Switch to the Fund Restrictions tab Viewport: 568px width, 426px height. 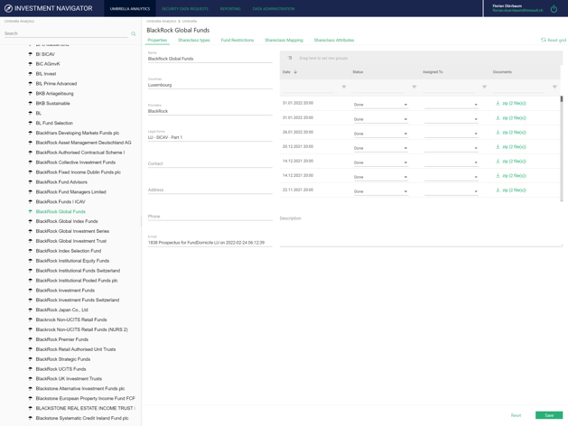237,41
